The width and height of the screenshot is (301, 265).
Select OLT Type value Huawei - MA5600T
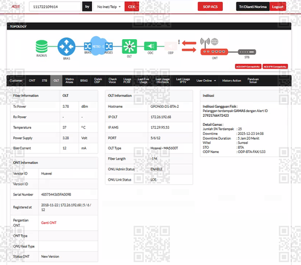click(164, 148)
